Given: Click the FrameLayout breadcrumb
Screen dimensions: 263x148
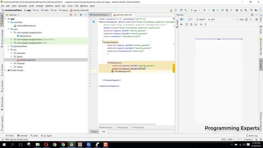Looking at the screenshot, I should 138,127.
